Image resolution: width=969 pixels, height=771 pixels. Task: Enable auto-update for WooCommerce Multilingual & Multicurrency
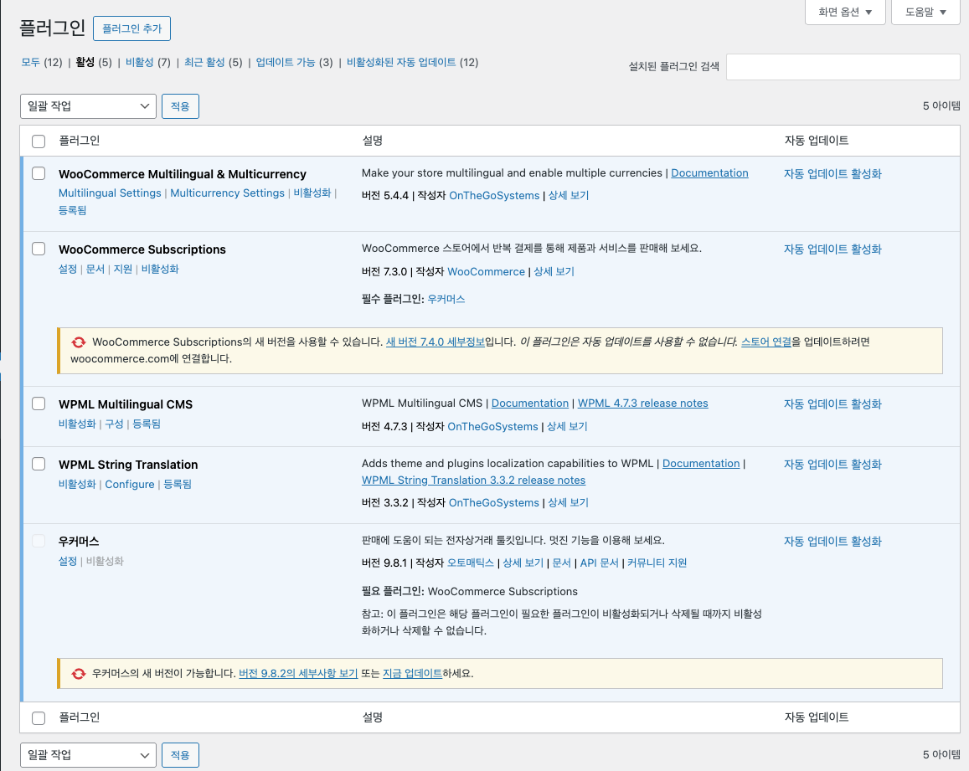pos(832,173)
